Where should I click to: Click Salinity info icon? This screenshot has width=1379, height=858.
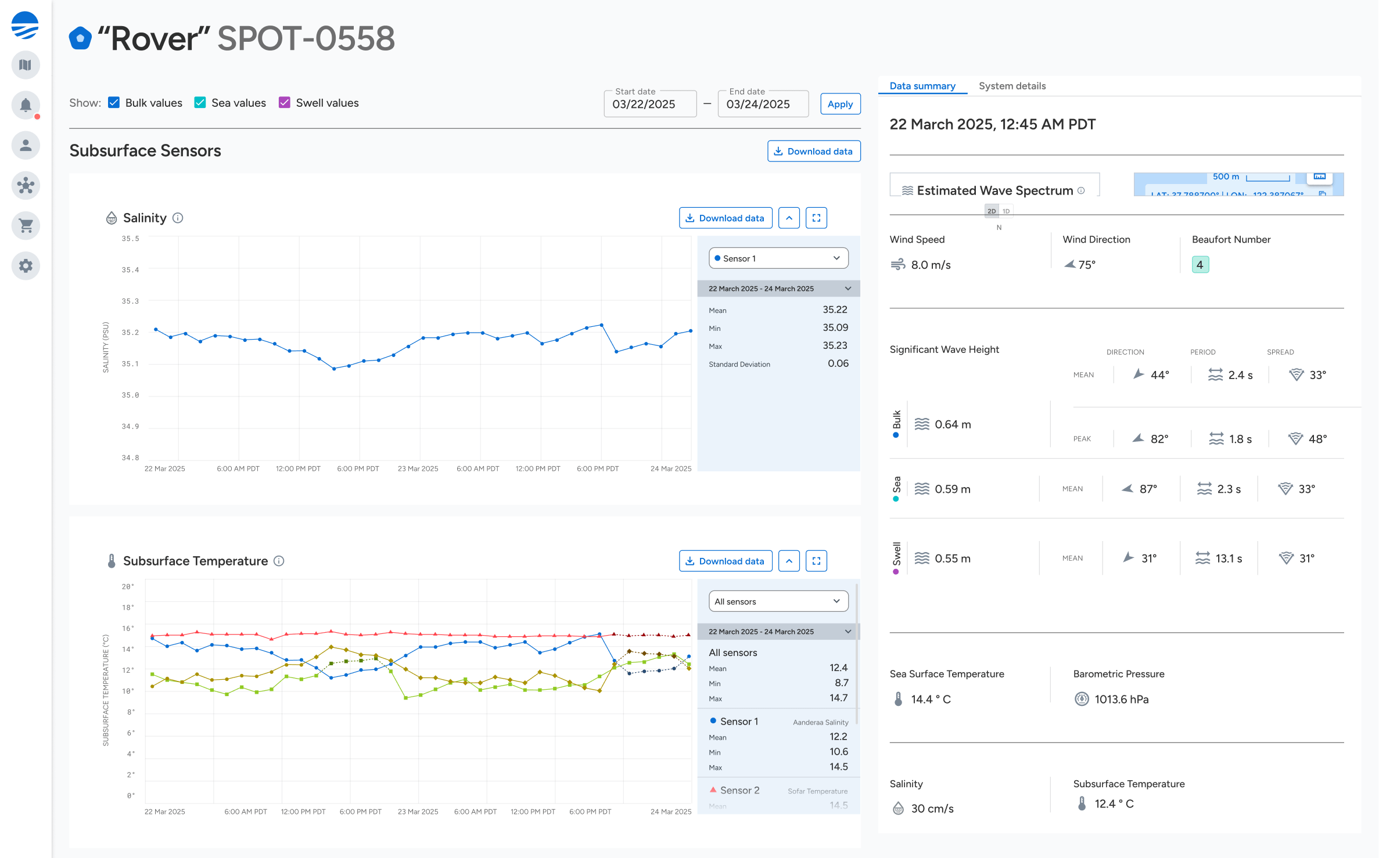[x=178, y=218]
